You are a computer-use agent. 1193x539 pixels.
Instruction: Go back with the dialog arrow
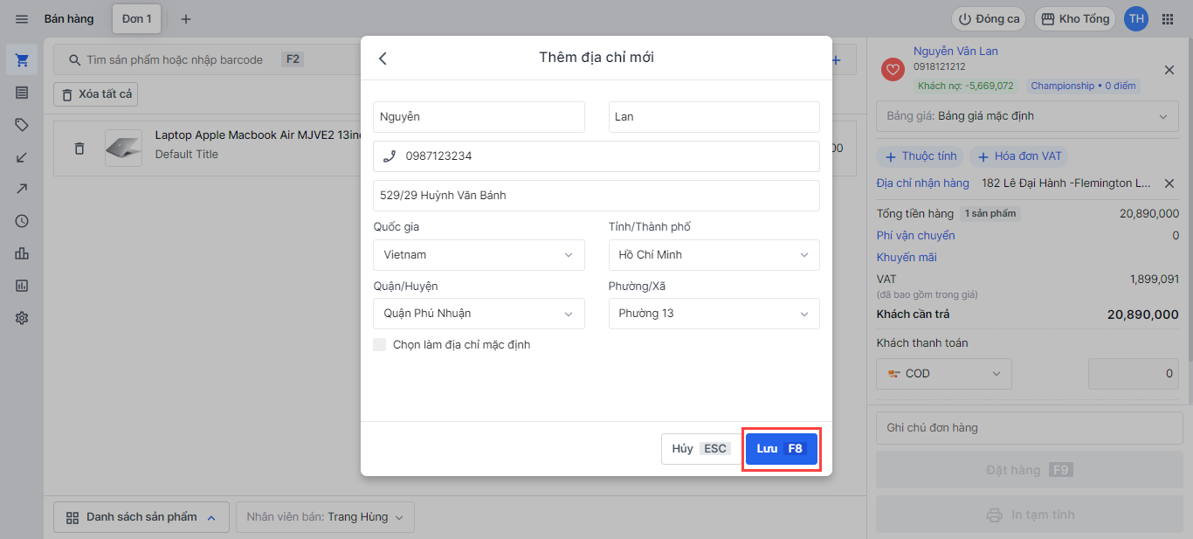(383, 59)
